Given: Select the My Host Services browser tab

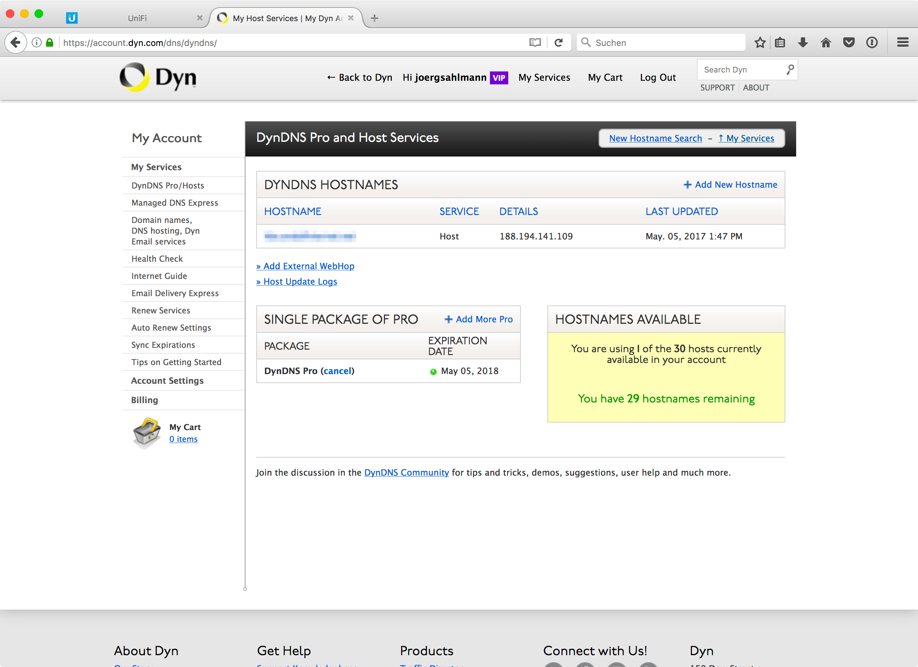Looking at the screenshot, I should pos(285,18).
